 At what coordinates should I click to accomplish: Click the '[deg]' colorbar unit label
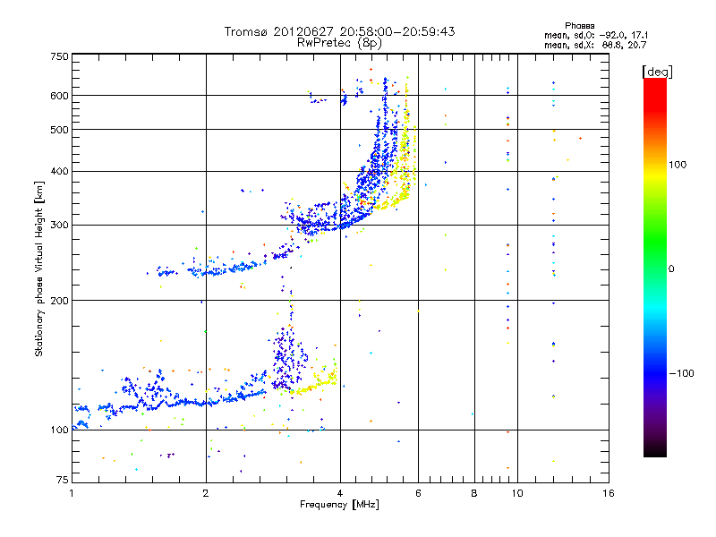coord(657,72)
